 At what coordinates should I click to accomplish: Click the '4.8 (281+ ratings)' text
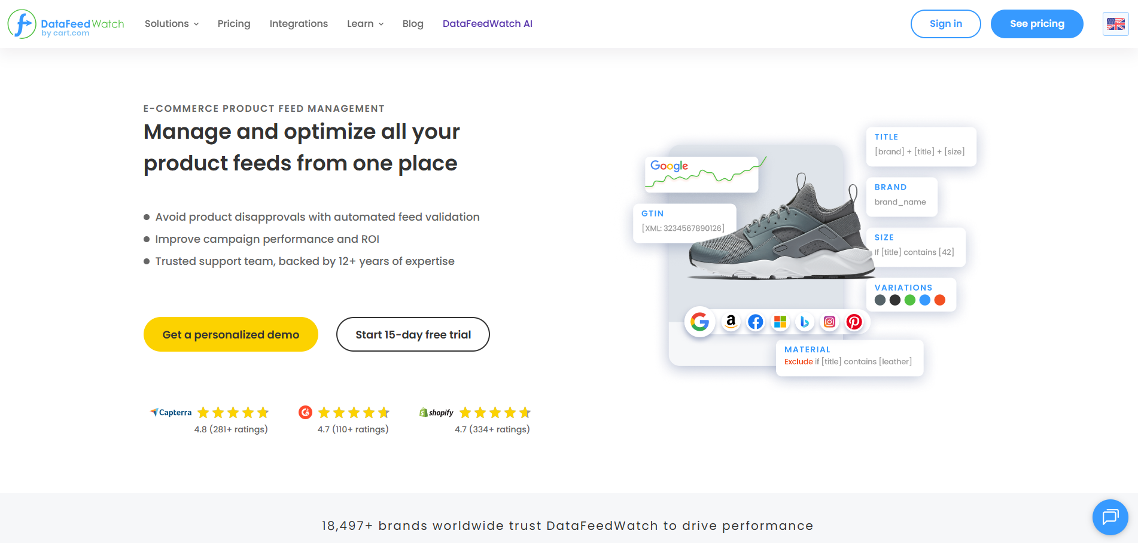(x=231, y=429)
